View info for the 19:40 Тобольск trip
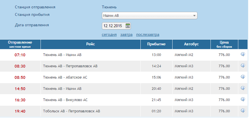The height and width of the screenshot is (119, 249). coord(243,111)
